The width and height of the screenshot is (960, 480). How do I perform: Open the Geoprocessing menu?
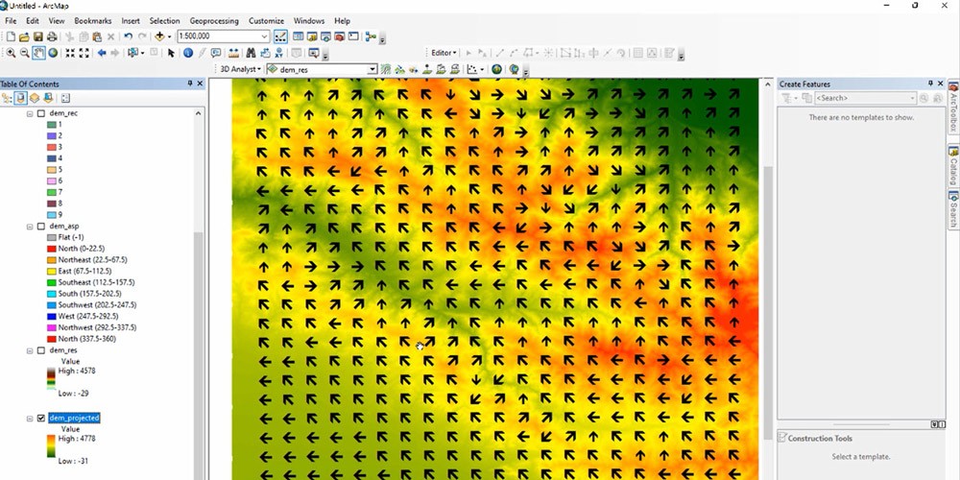point(215,20)
